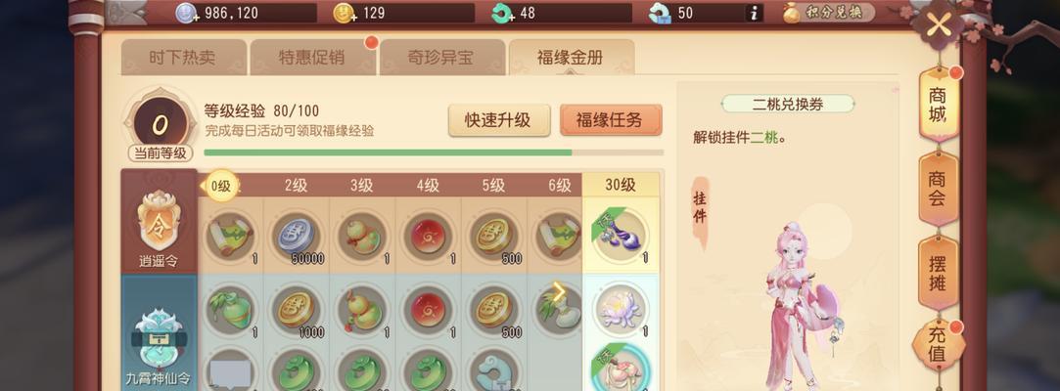Click the info icon beside 50 currency

click(755, 13)
